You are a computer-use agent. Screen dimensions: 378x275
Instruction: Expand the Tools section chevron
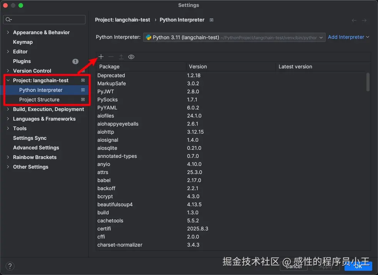tap(8, 129)
